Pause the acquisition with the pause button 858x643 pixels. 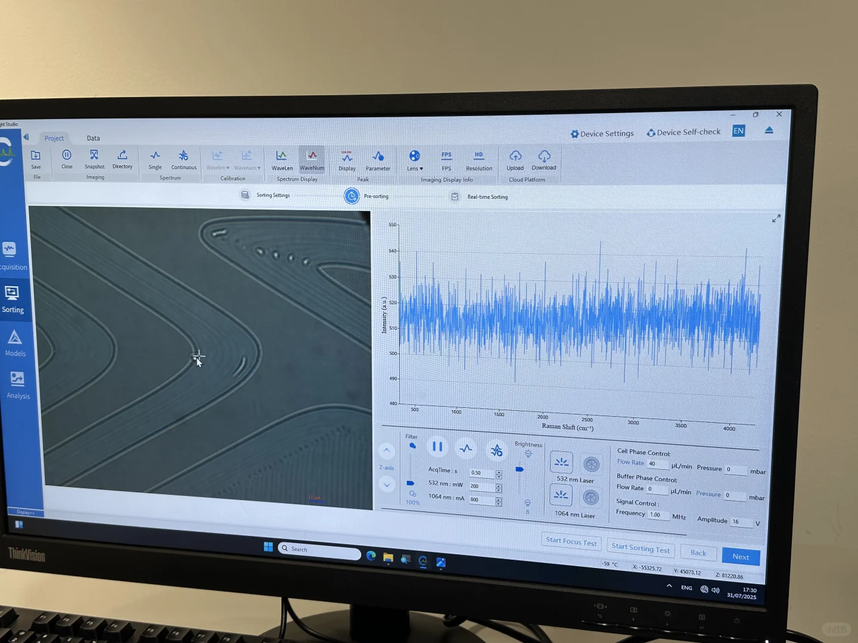pyautogui.click(x=437, y=447)
